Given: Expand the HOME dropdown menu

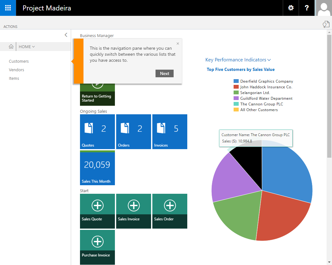Looking at the screenshot, I should click(x=27, y=47).
